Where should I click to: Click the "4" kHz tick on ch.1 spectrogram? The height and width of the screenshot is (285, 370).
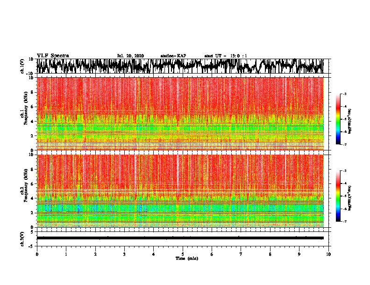click(x=32, y=122)
